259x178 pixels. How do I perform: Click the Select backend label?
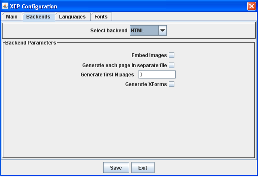[x=109, y=31]
